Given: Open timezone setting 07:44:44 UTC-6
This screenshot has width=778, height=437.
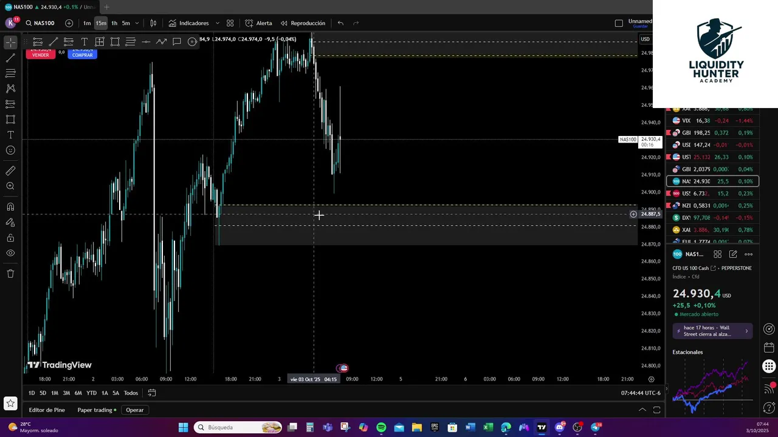Looking at the screenshot, I should pyautogui.click(x=641, y=393).
